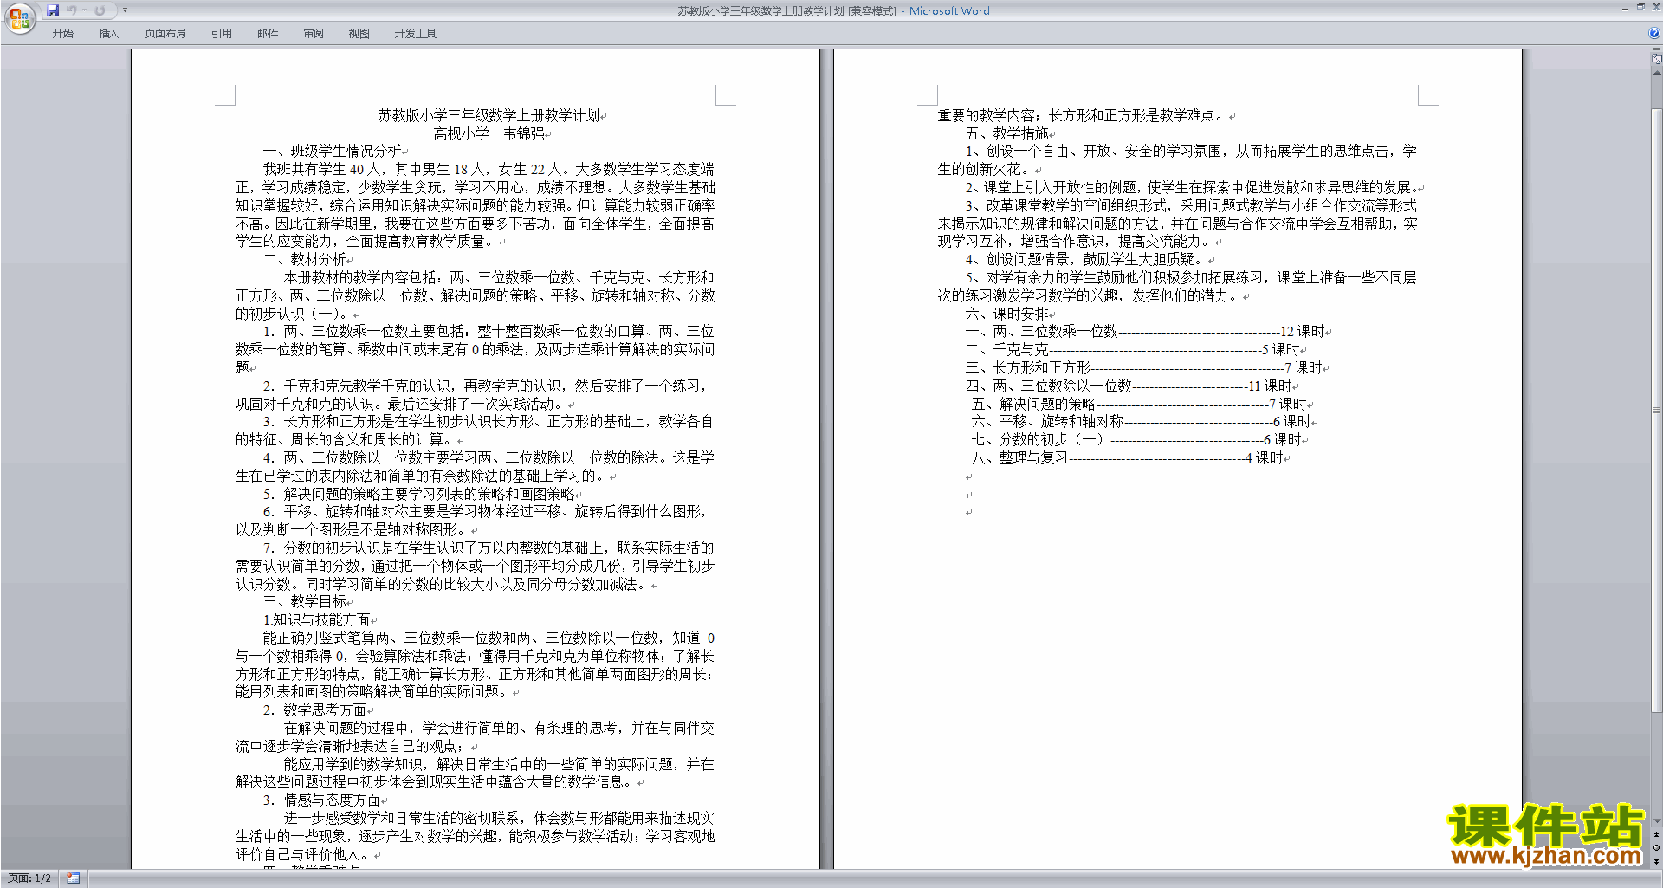Click the page count 页面: 1/2 indicator
Screen dimensions: 1663x888
[29, 878]
